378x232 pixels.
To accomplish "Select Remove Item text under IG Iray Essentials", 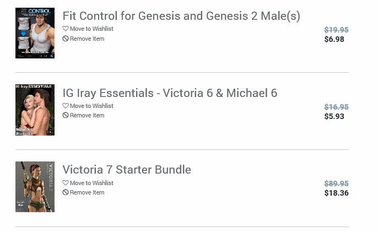I will (x=87, y=116).
